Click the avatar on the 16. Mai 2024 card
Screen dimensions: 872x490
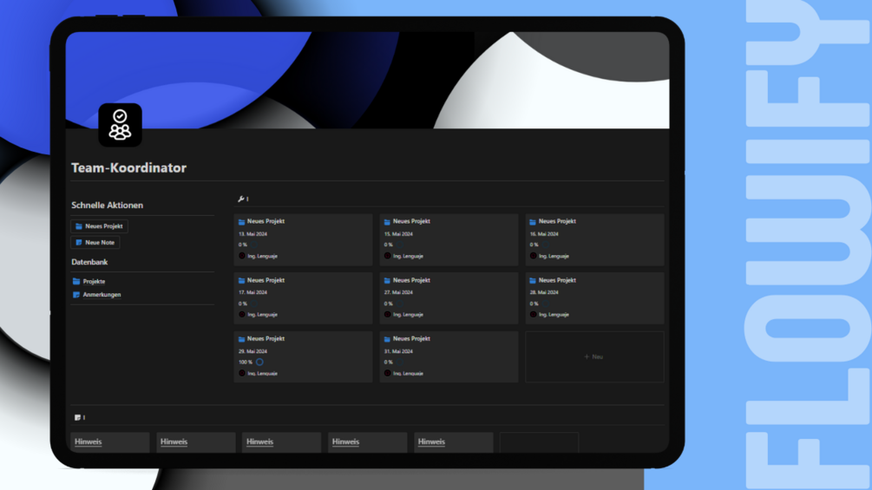click(534, 256)
